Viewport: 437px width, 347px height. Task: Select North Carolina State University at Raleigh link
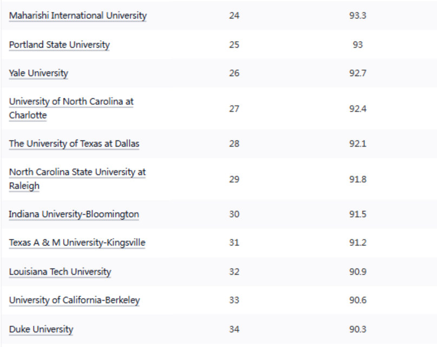coord(77,172)
